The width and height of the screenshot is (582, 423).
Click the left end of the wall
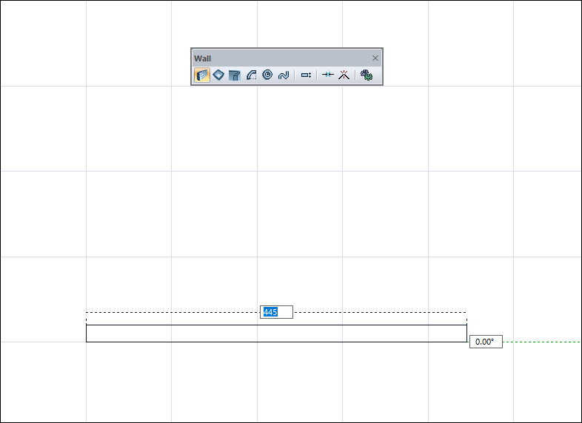point(87,334)
